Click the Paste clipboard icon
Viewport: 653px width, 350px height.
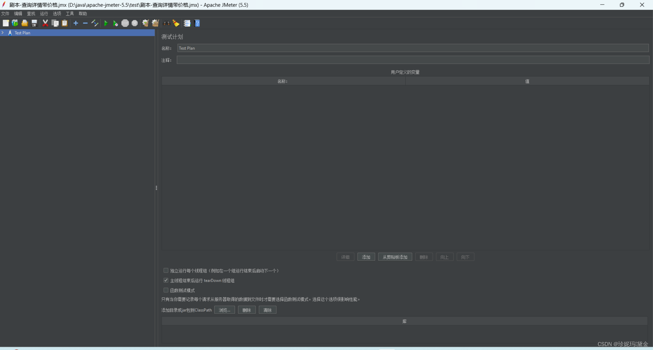[x=65, y=23]
